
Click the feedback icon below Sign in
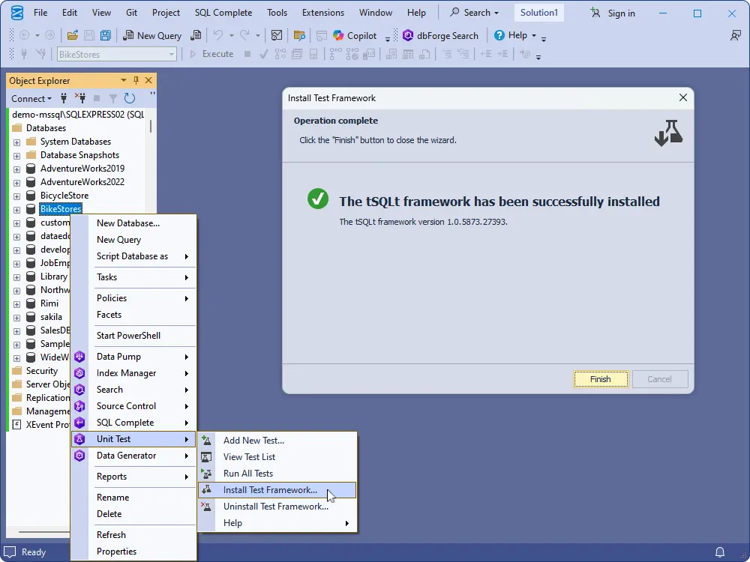click(x=735, y=35)
